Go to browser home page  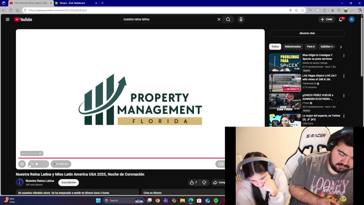17,10
